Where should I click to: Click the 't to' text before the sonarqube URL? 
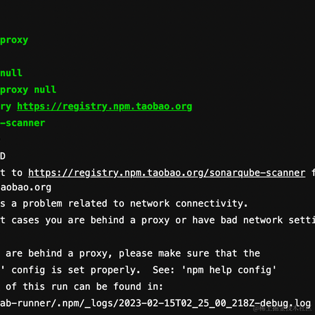point(11,173)
